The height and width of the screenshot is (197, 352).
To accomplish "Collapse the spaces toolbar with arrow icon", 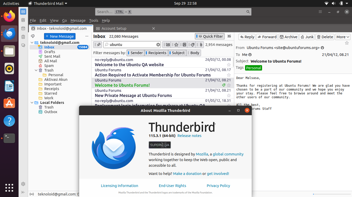I will click(23, 192).
